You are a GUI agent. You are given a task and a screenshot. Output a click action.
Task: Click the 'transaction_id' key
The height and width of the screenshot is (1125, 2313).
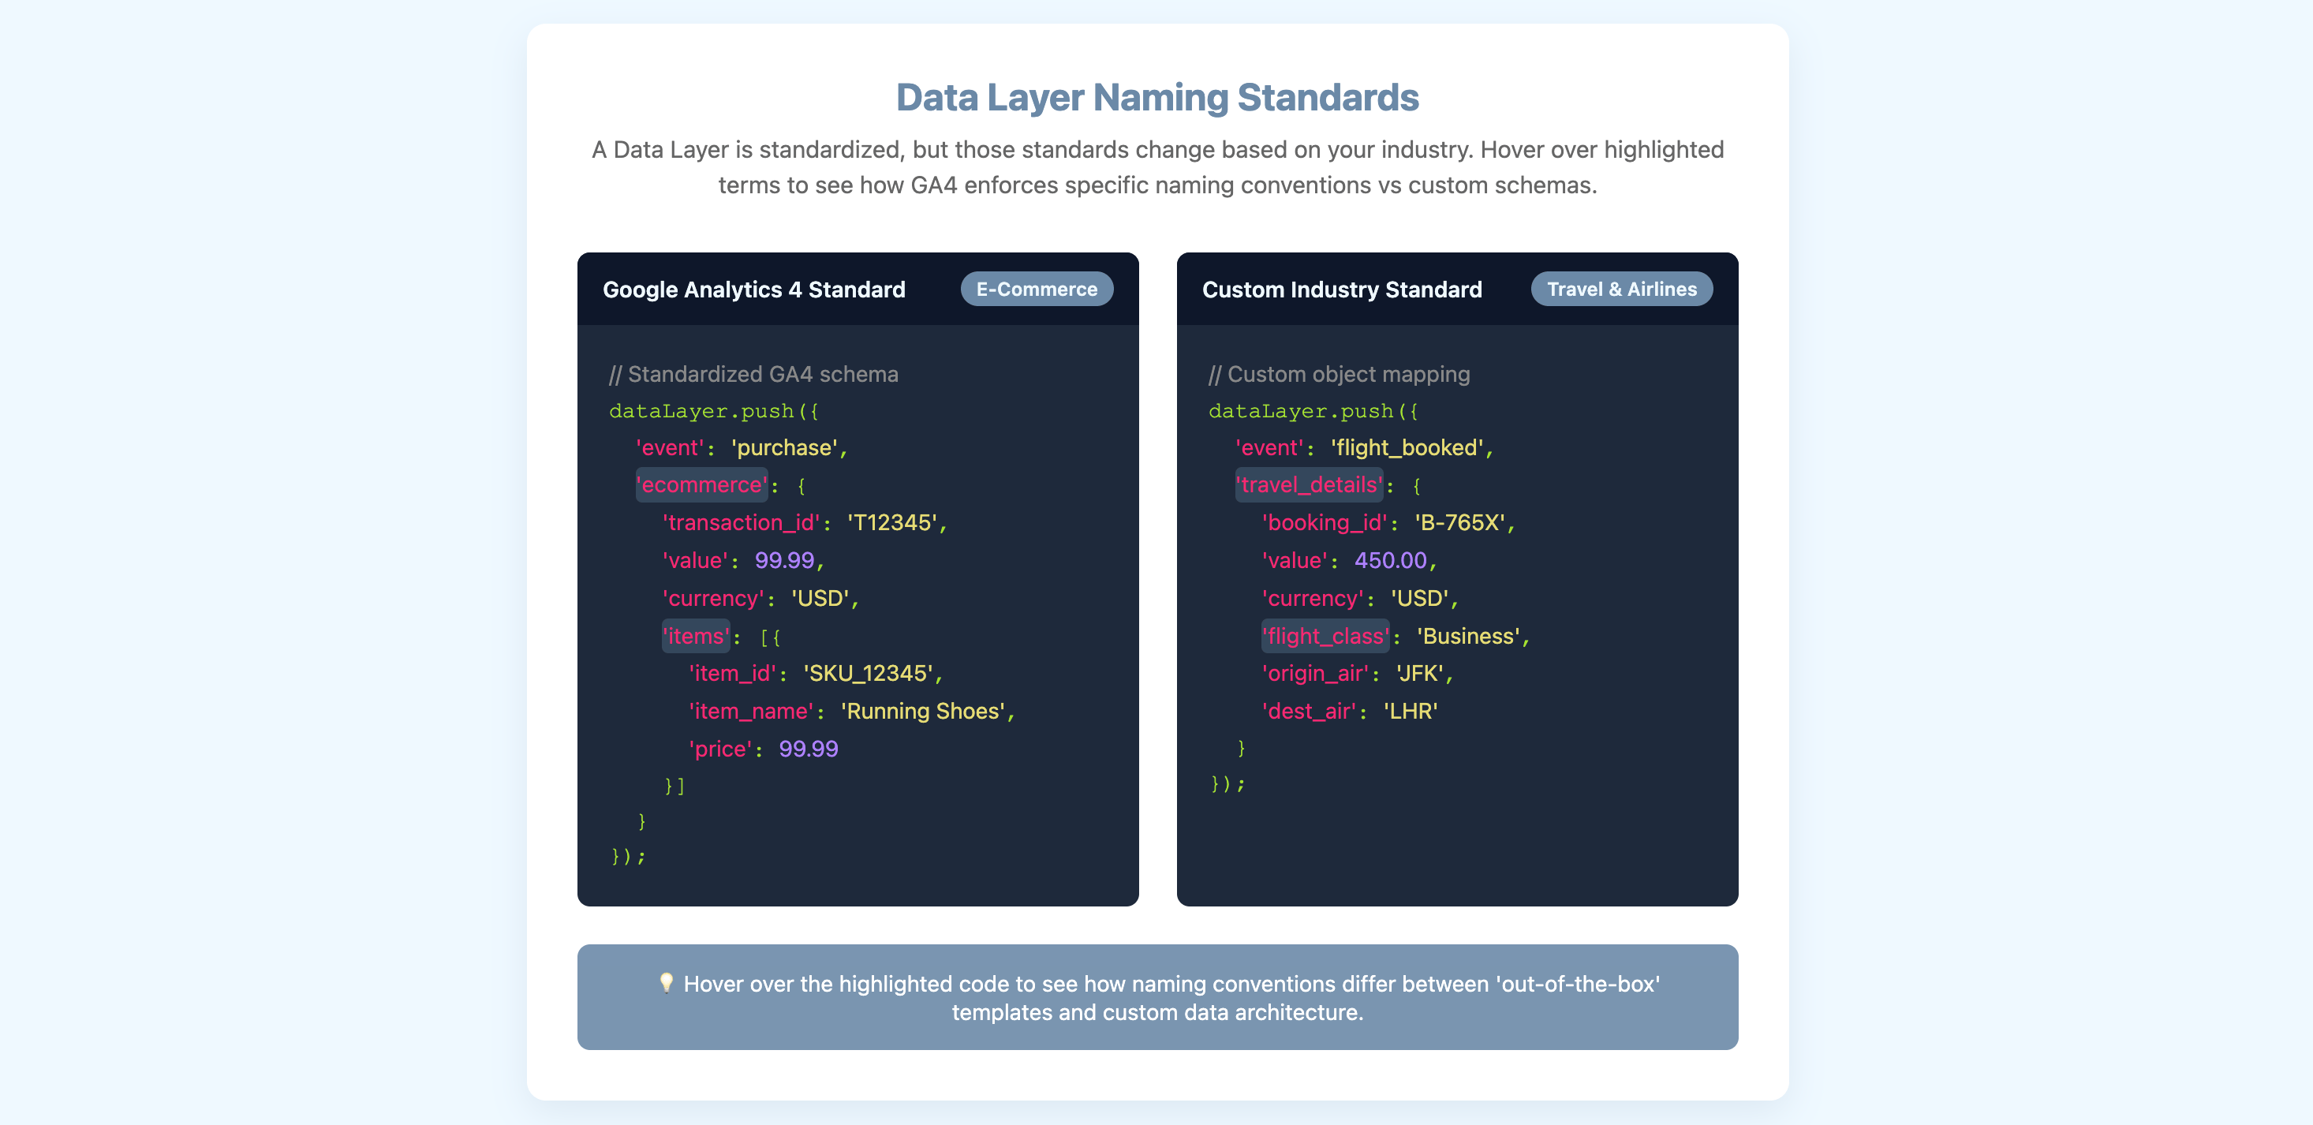(x=741, y=522)
